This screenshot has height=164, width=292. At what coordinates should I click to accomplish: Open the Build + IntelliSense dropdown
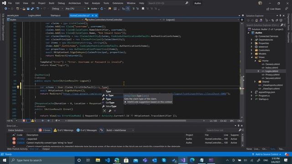click(120, 130)
